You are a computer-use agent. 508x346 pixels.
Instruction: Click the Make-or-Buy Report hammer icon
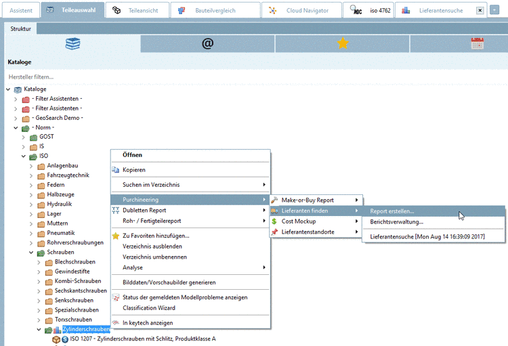click(x=274, y=200)
